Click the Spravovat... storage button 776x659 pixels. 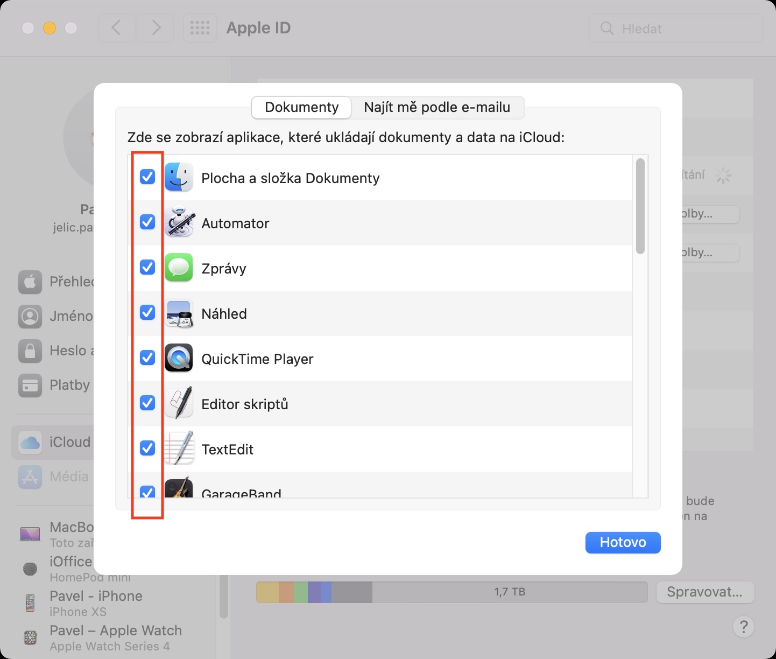coord(705,592)
